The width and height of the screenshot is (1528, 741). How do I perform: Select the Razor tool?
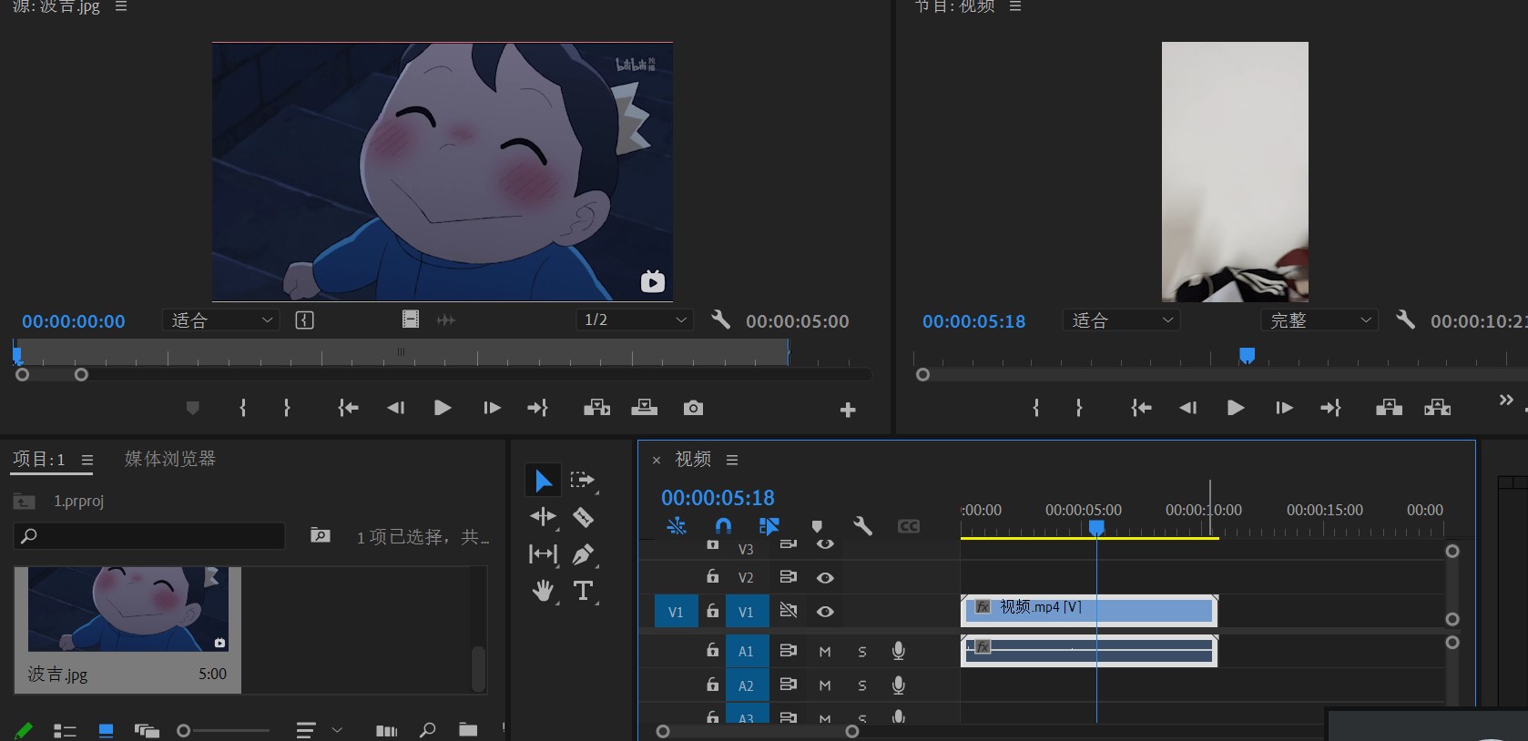click(583, 517)
